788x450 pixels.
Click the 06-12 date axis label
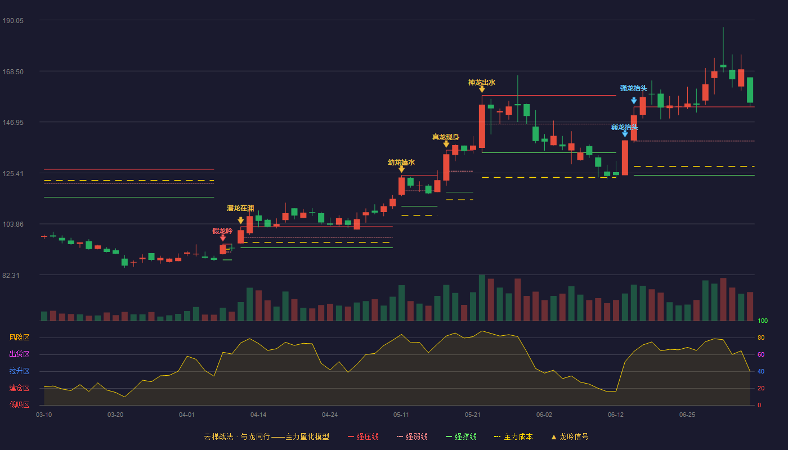[616, 415]
